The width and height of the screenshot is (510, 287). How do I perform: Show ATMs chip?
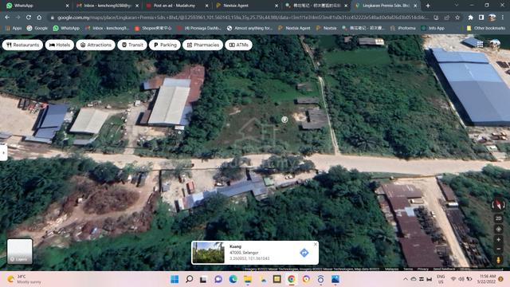239,45
